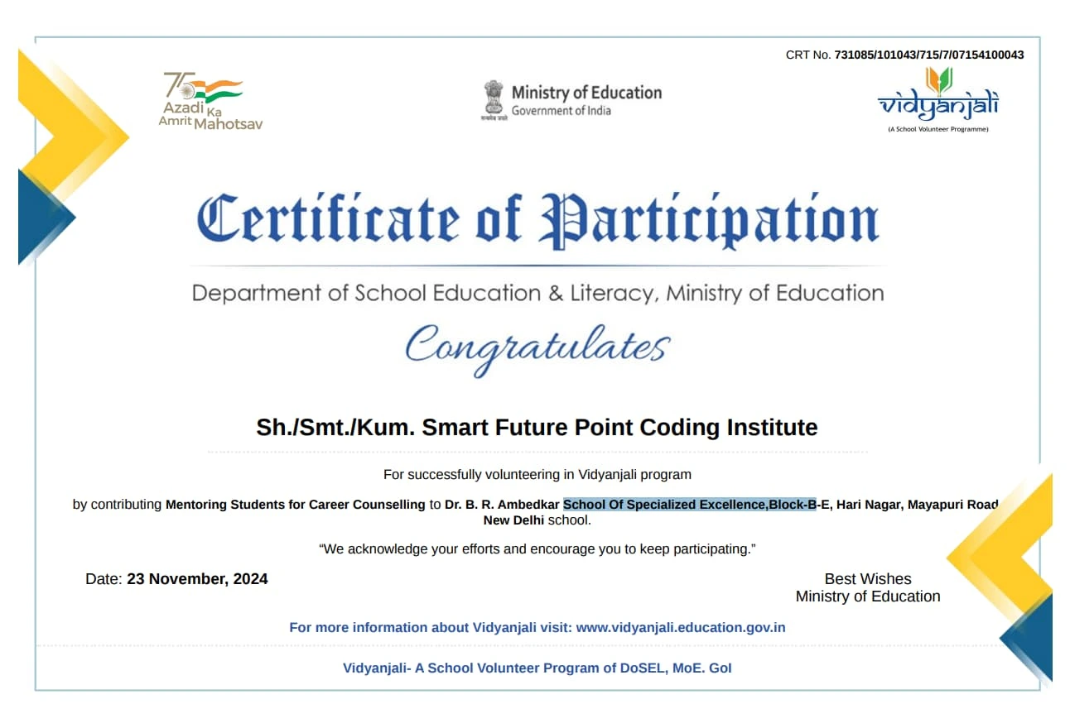Viewport: 1070px width, 709px height.
Task: Click the Vidyanjali logo
Action: pyautogui.click(x=938, y=99)
